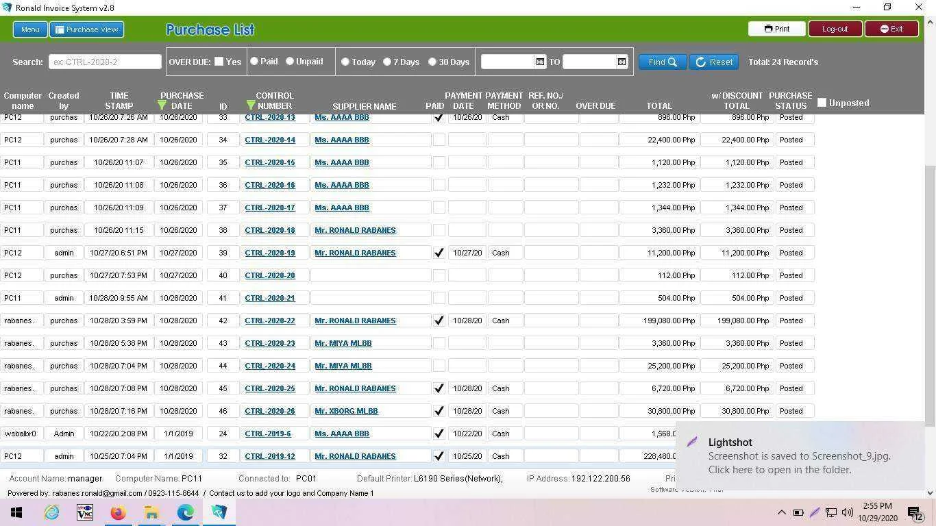Open the volume tray icon
The width and height of the screenshot is (936, 526).
click(x=848, y=512)
